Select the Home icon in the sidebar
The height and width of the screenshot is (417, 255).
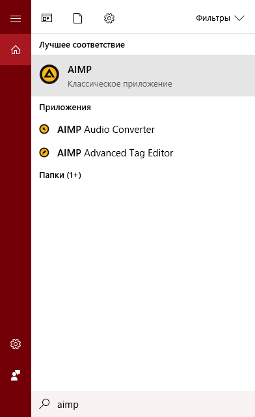coord(16,50)
